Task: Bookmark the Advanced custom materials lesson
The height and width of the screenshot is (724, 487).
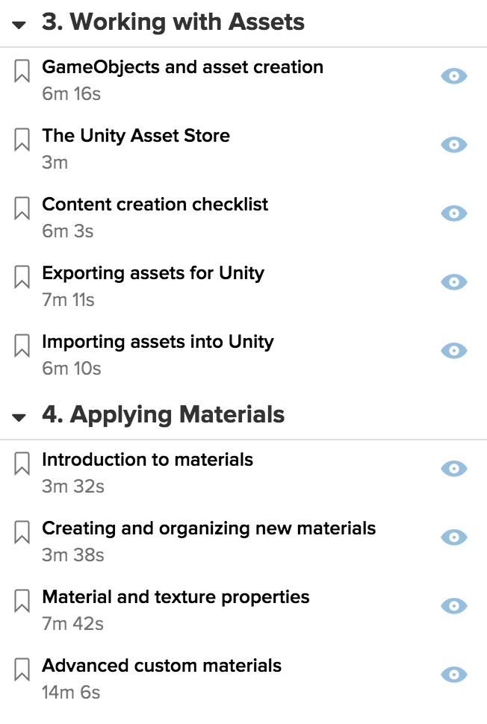Action: coord(22,670)
